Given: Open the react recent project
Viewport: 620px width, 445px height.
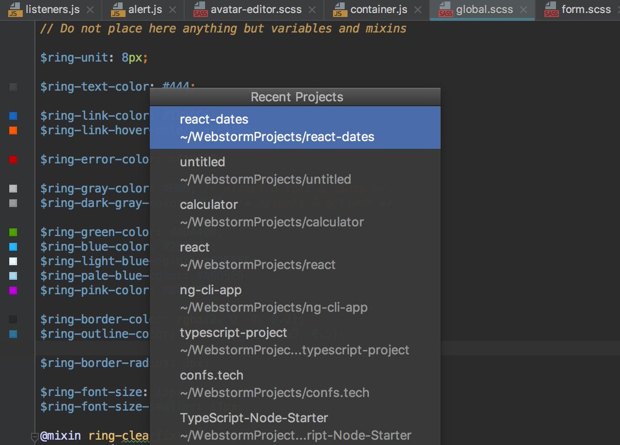Looking at the screenshot, I should click(x=295, y=256).
